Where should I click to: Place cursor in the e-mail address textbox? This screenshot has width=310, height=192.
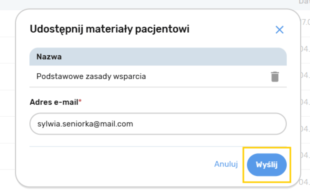158,124
